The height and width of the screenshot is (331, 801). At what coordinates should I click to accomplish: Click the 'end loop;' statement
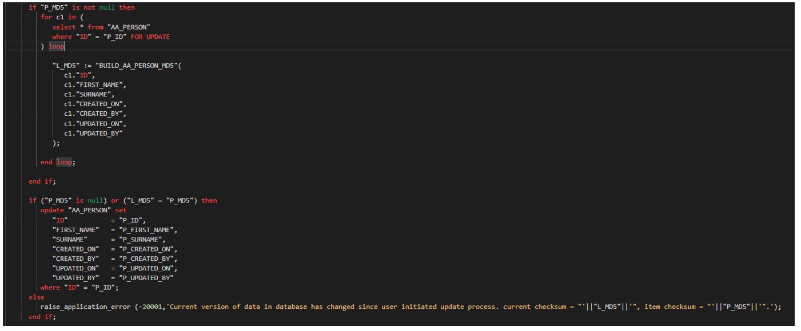[x=58, y=162]
